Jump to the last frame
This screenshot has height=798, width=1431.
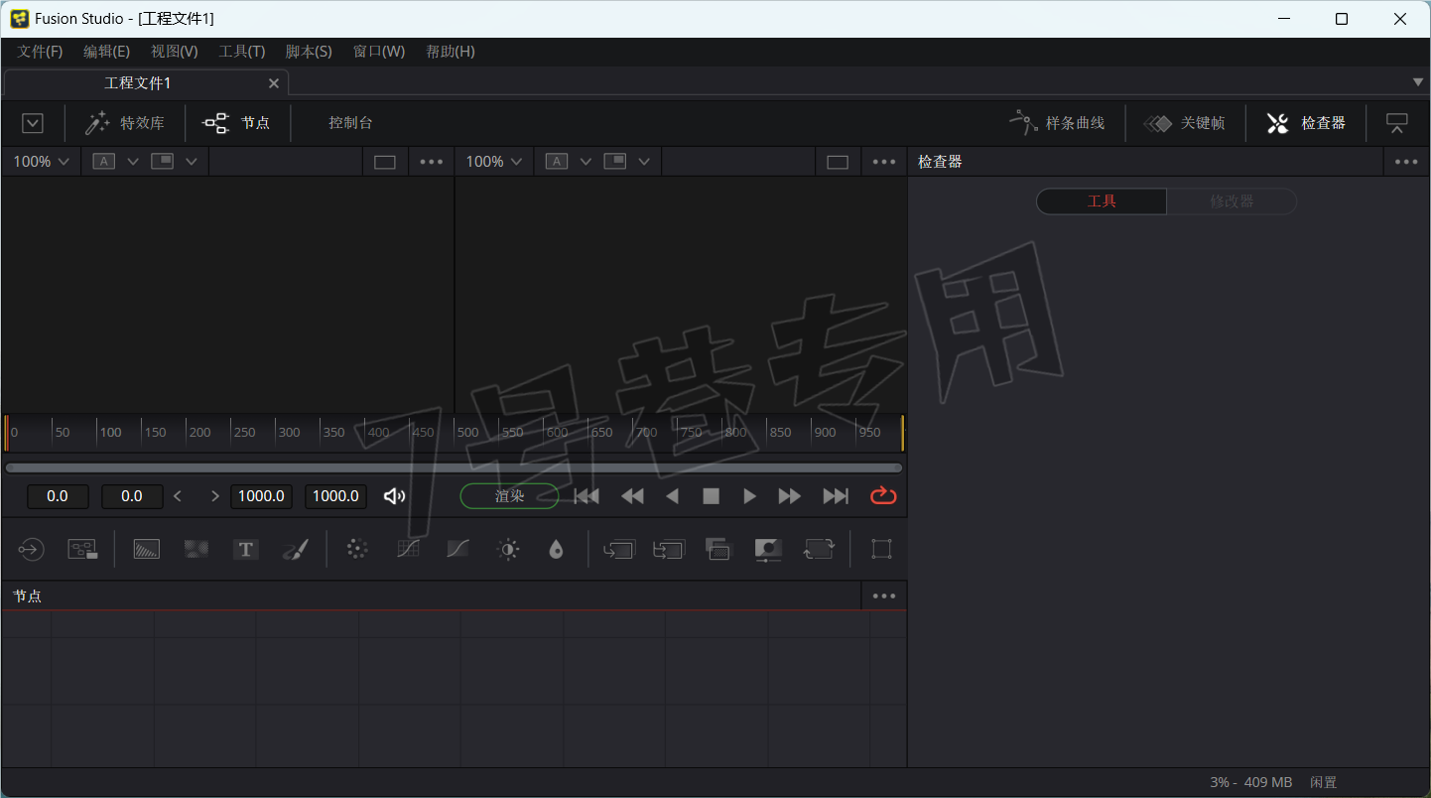836,496
